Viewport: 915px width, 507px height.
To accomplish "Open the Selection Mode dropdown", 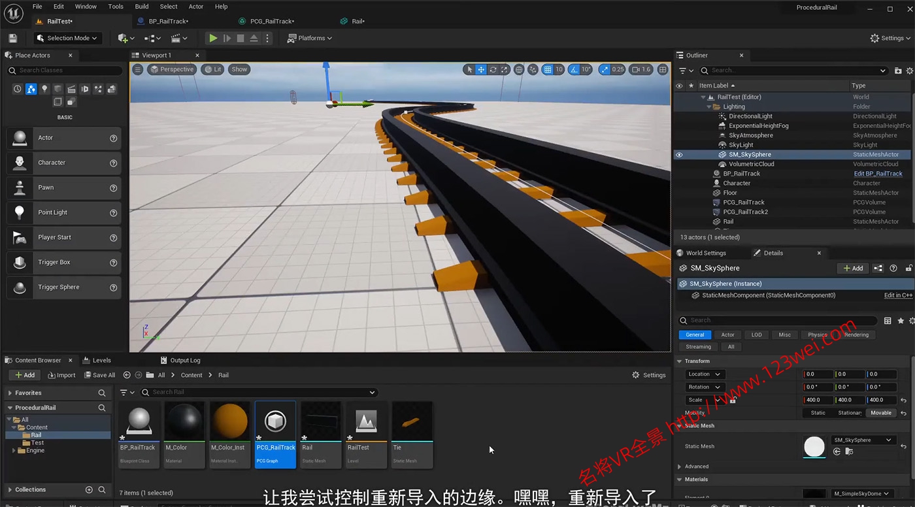I will tap(67, 39).
